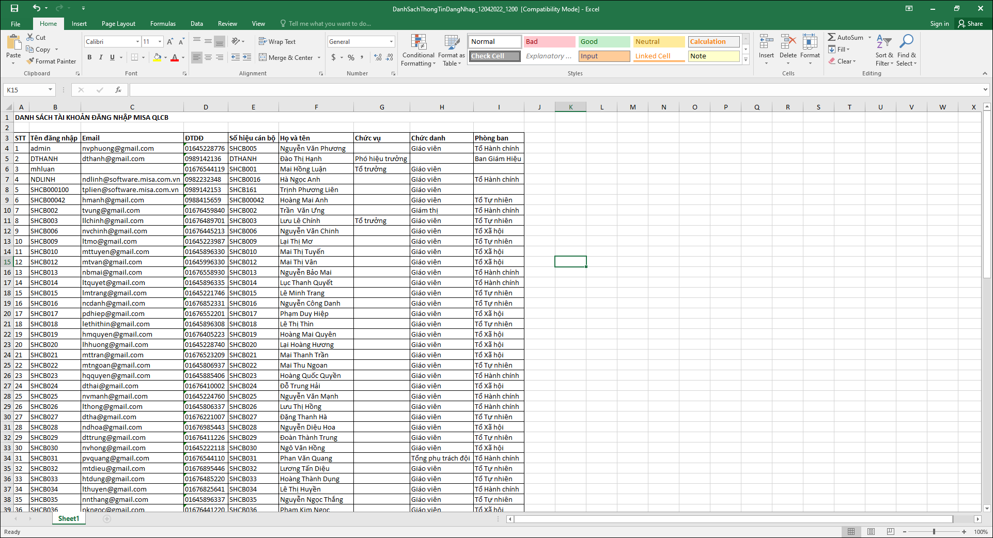Click the Percent Style icon
The image size is (993, 538).
click(x=351, y=57)
